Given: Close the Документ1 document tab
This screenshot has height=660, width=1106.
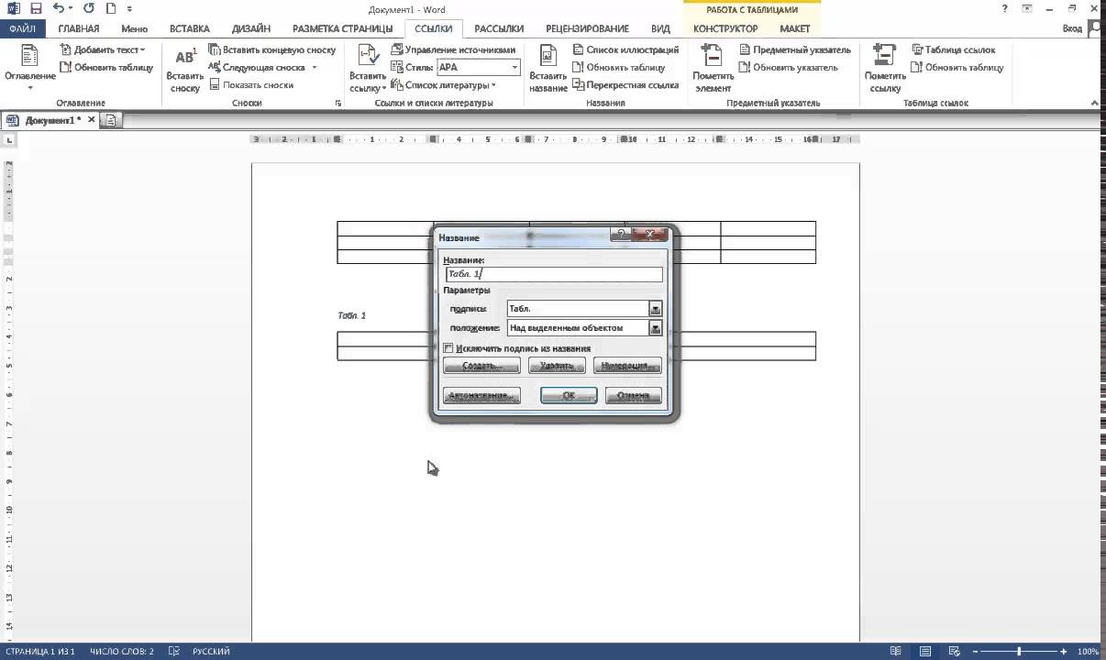Looking at the screenshot, I should tap(90, 120).
